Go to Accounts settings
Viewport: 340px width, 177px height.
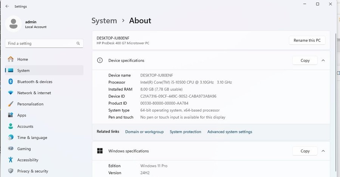coord(25,127)
